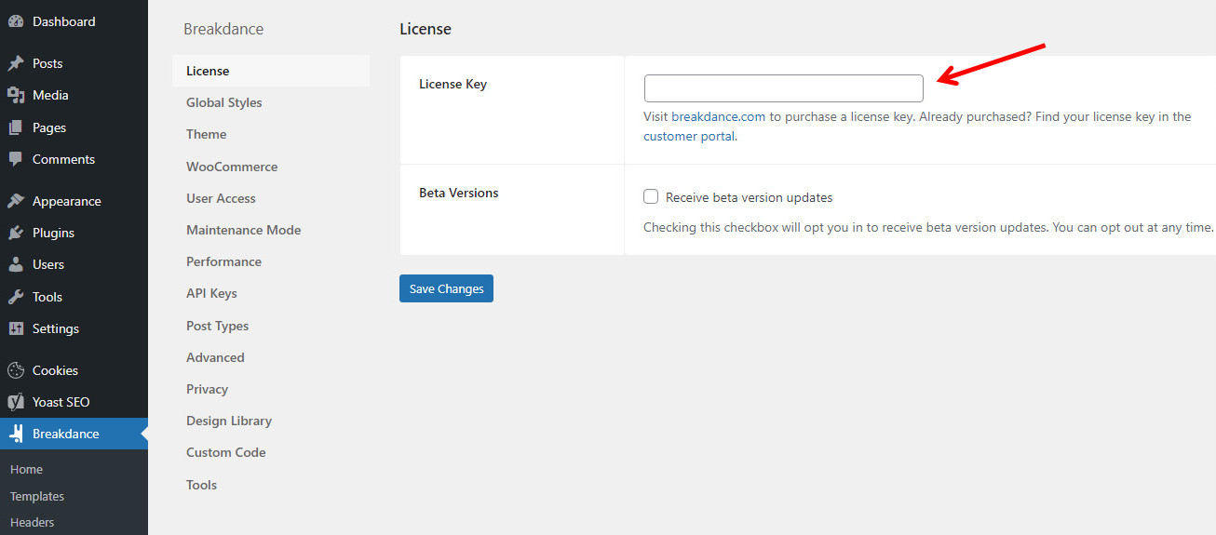
Task: Click the Breakdance logo icon
Action: (16, 434)
